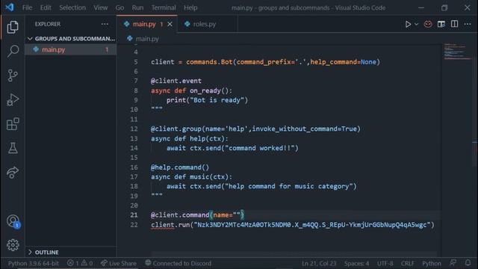
Task: Collapse the GROUPS AND SUBCOMMAN... folder section
Action: tap(71, 39)
